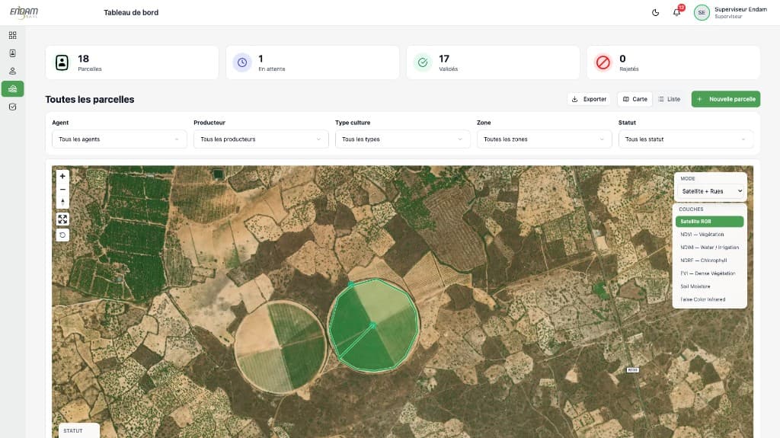The image size is (780, 438).
Task: Click the Type culture filter label
Action: tap(353, 123)
